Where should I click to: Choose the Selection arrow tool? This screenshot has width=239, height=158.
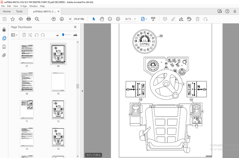click(94, 19)
